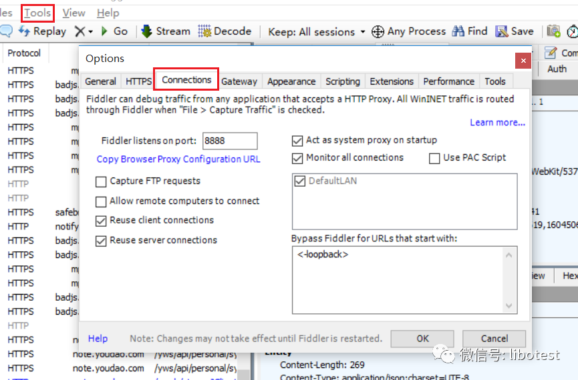Open the Tools tab in Options
The width and height of the screenshot is (578, 380).
[x=494, y=81]
